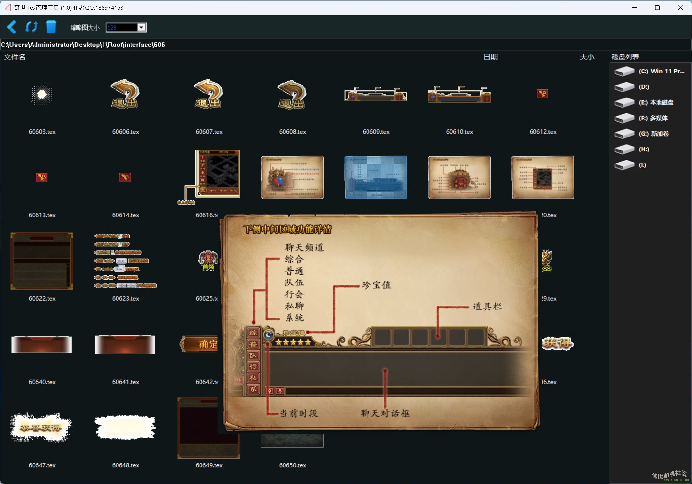Image resolution: width=692 pixels, height=484 pixels.
Task: Click the blue back arrow icon
Action: point(12,27)
